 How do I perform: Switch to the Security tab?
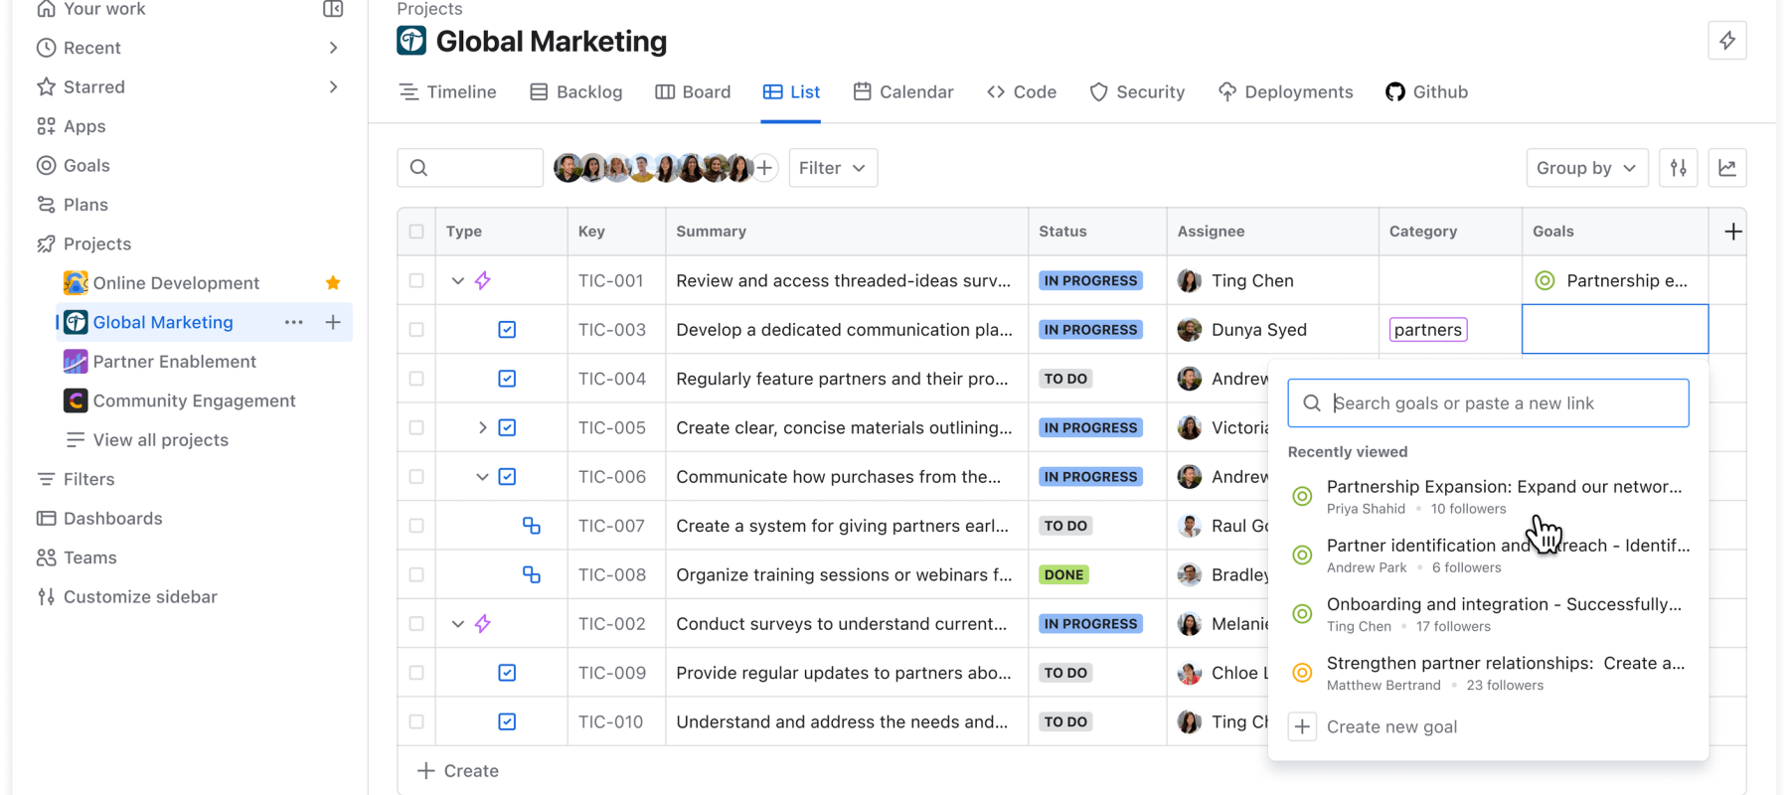click(x=1137, y=92)
